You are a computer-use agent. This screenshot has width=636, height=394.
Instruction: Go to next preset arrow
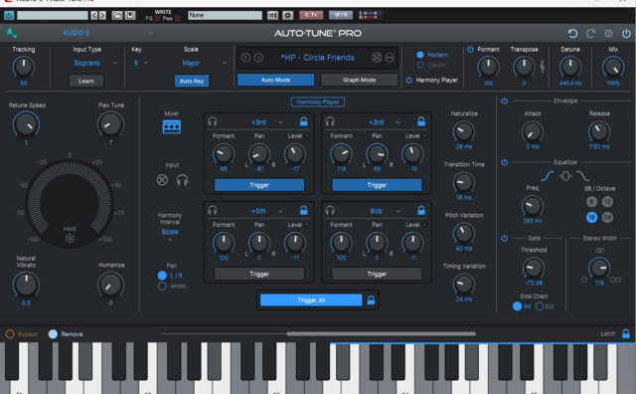258,58
